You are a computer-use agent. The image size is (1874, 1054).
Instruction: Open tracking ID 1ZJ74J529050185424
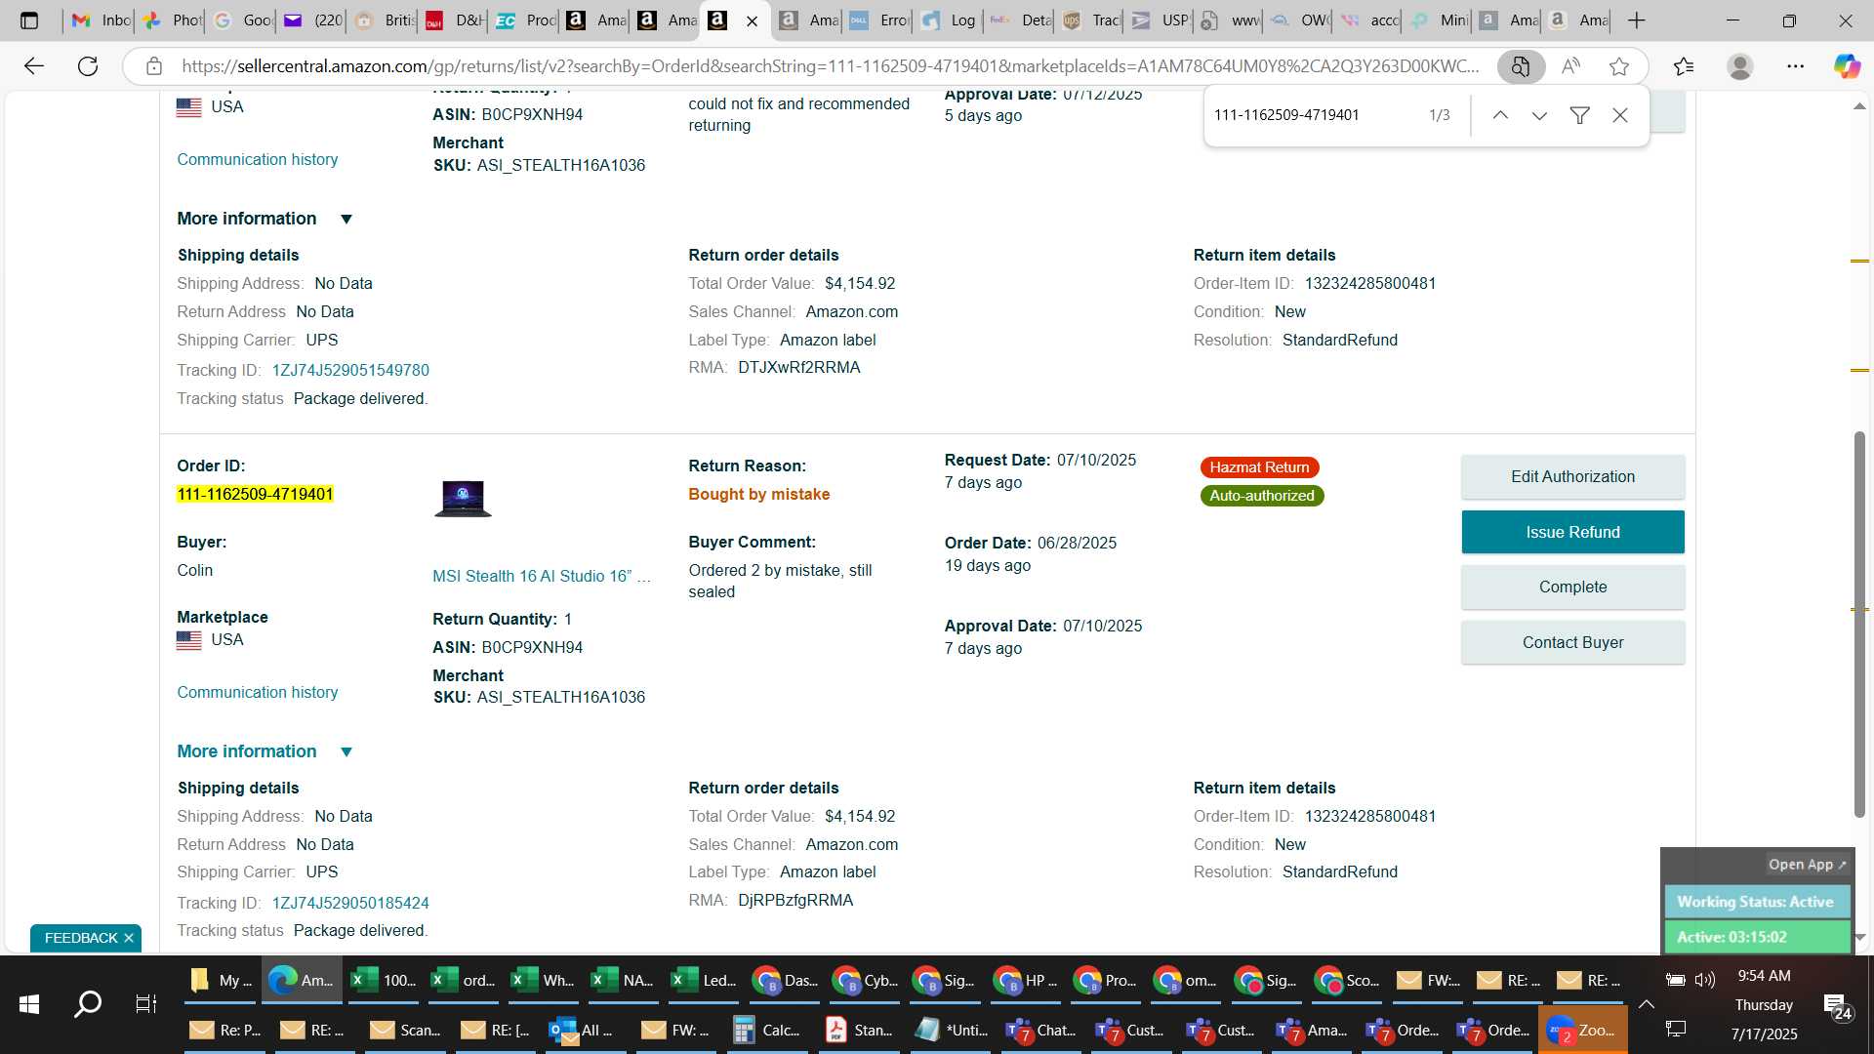tap(350, 903)
